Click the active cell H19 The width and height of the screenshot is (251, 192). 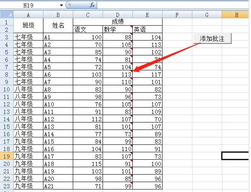tap(235, 156)
